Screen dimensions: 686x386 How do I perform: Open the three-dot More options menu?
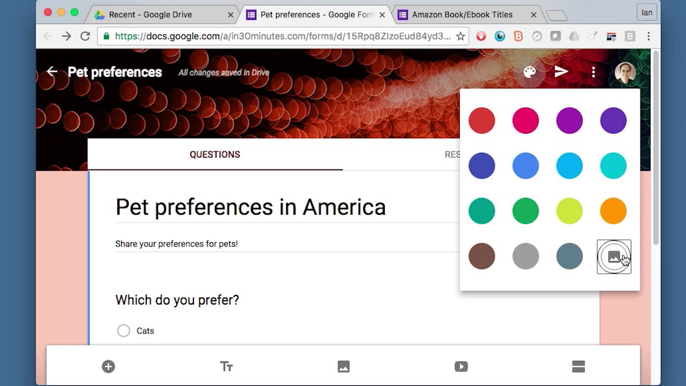(x=593, y=72)
